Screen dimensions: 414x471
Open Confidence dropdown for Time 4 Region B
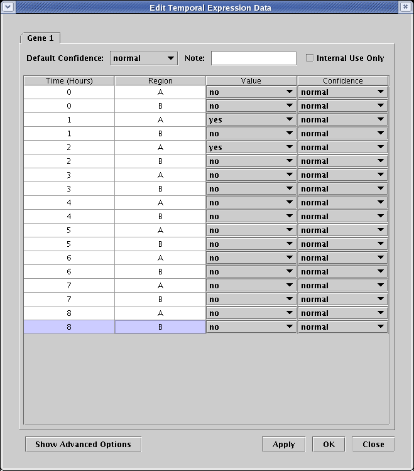pyautogui.click(x=342, y=217)
